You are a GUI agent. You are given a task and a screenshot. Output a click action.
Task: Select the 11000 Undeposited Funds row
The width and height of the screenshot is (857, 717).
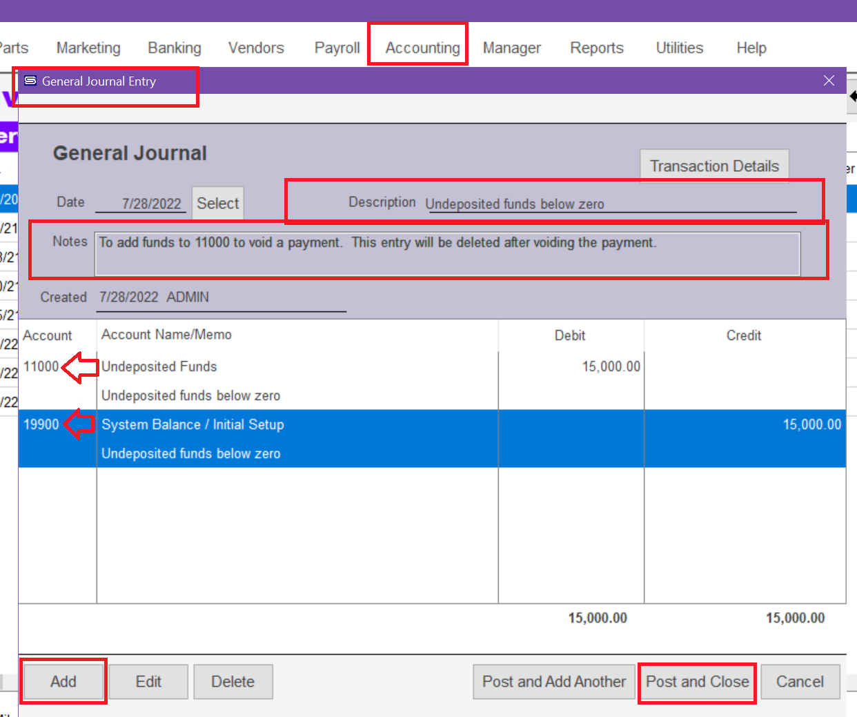[297, 380]
